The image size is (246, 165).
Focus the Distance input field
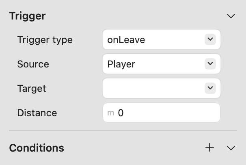tap(166, 113)
